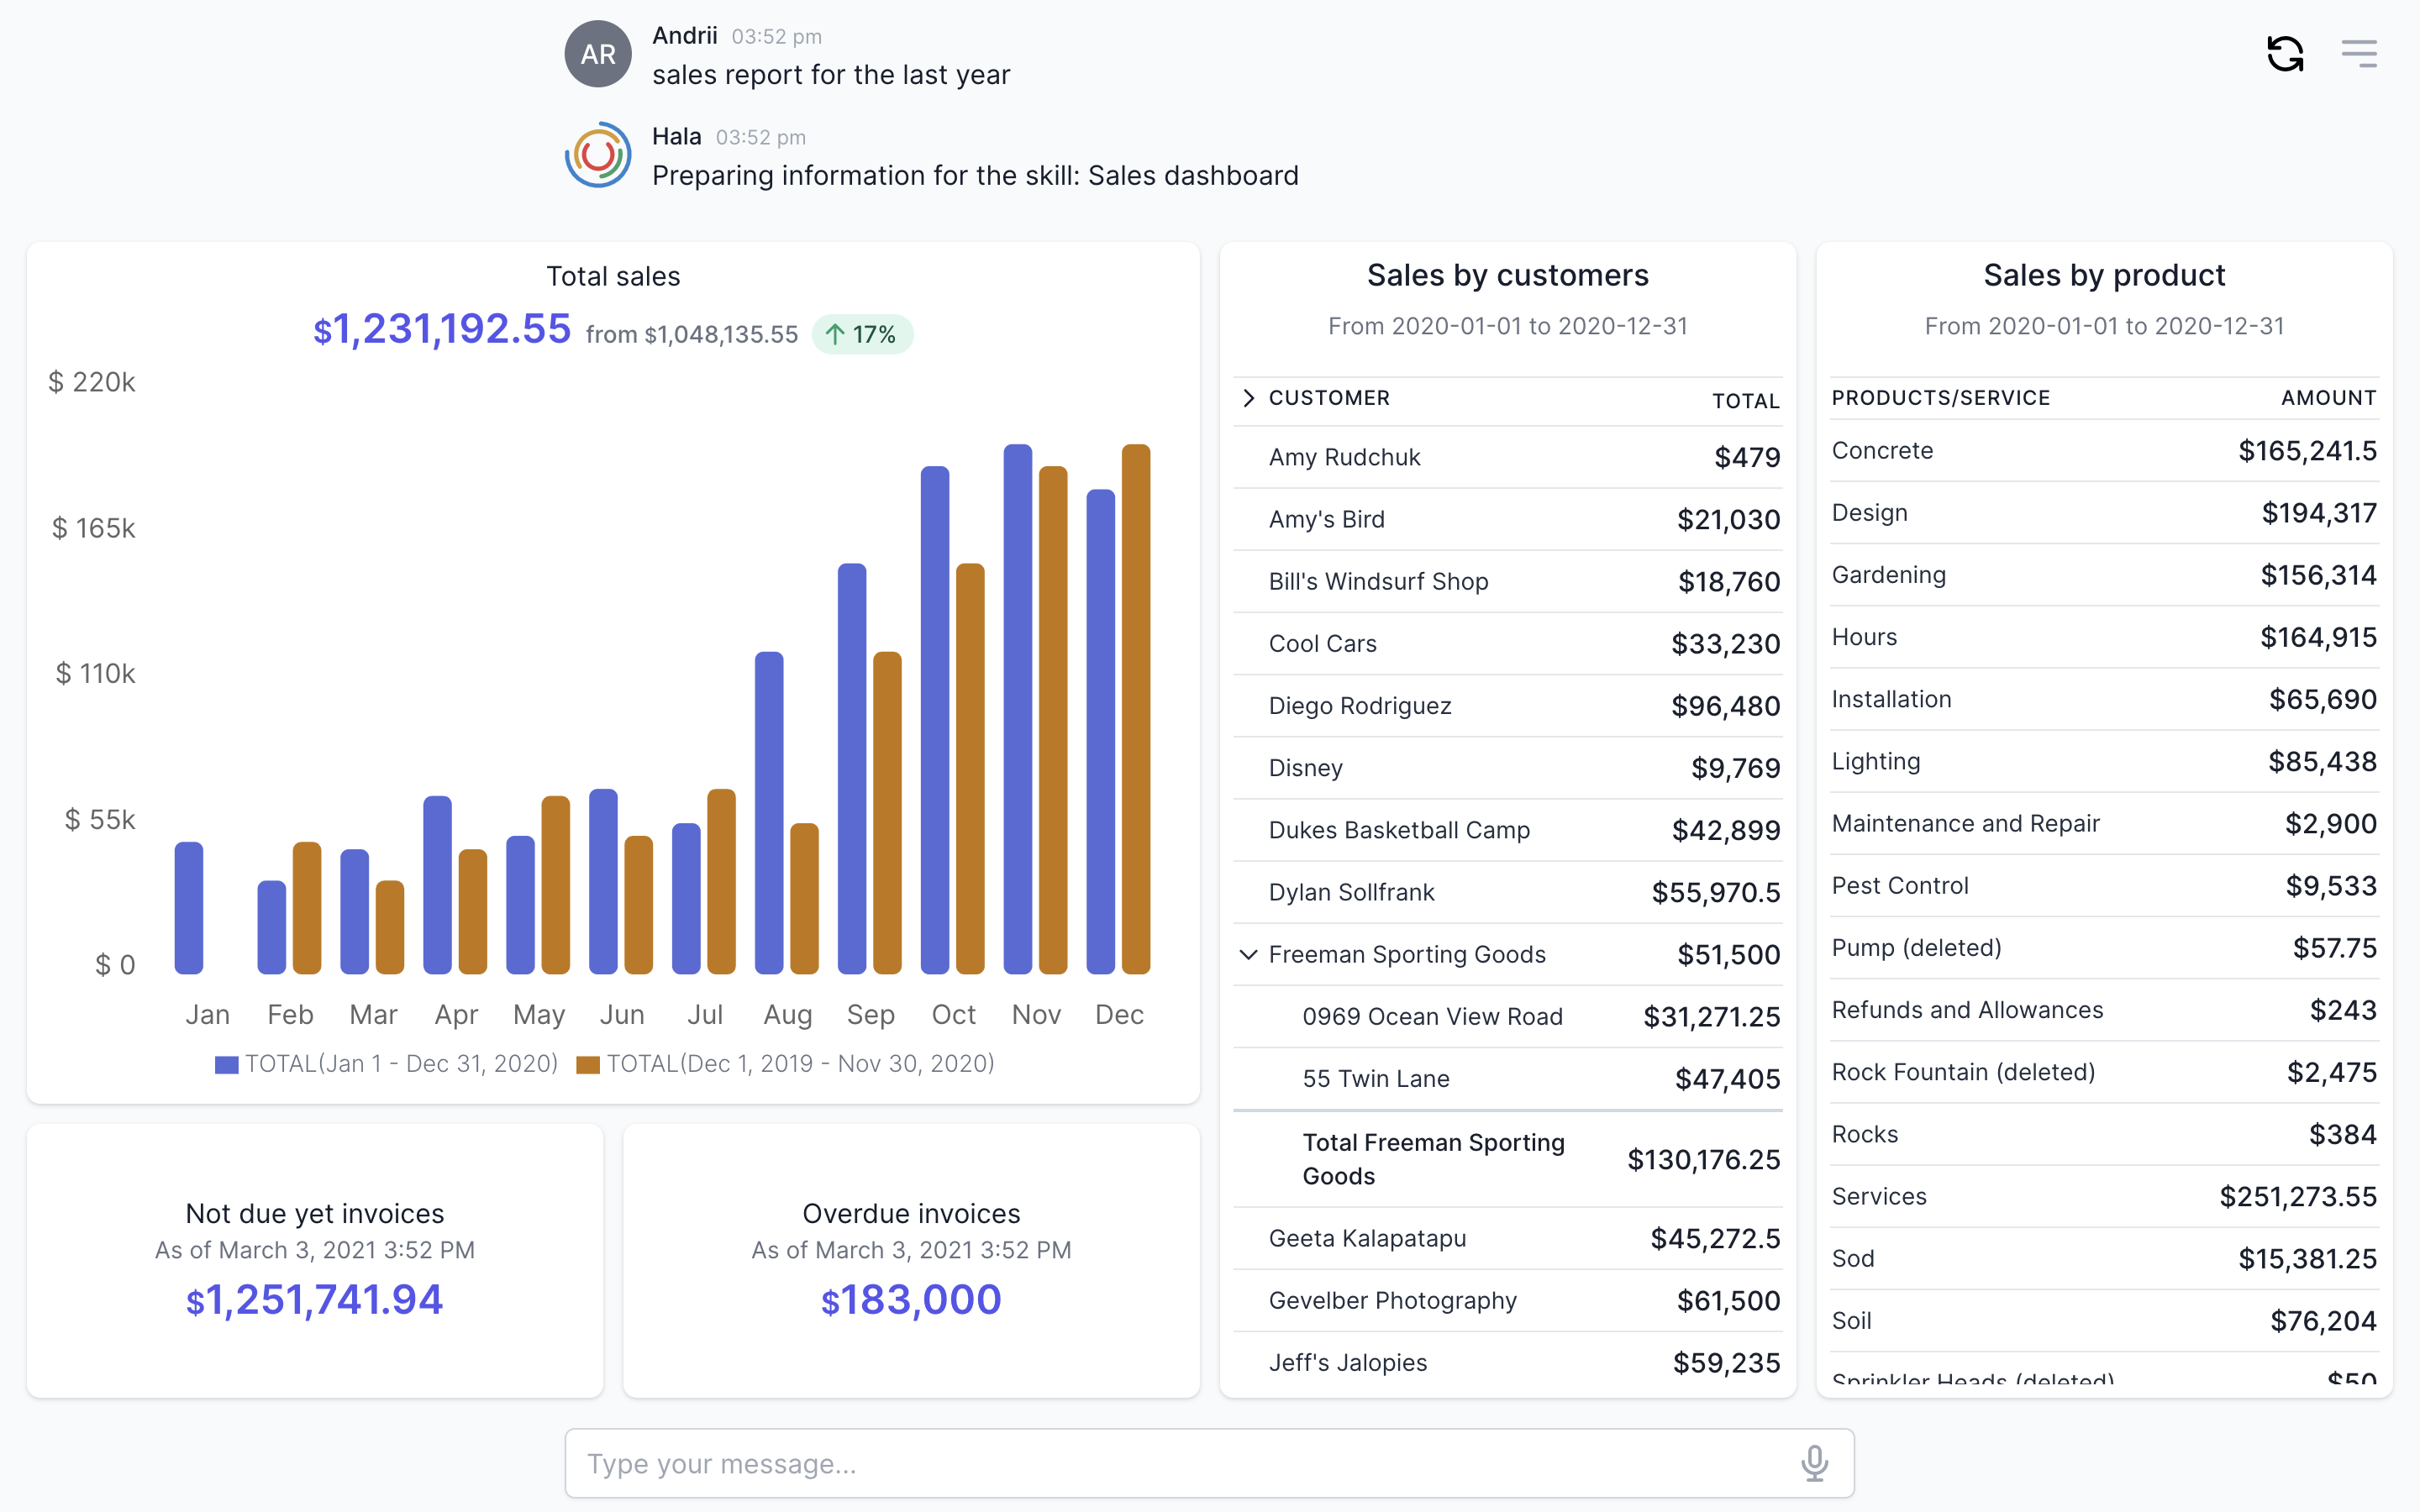
Task: Click the Sales by product heading
Action: click(x=2104, y=275)
